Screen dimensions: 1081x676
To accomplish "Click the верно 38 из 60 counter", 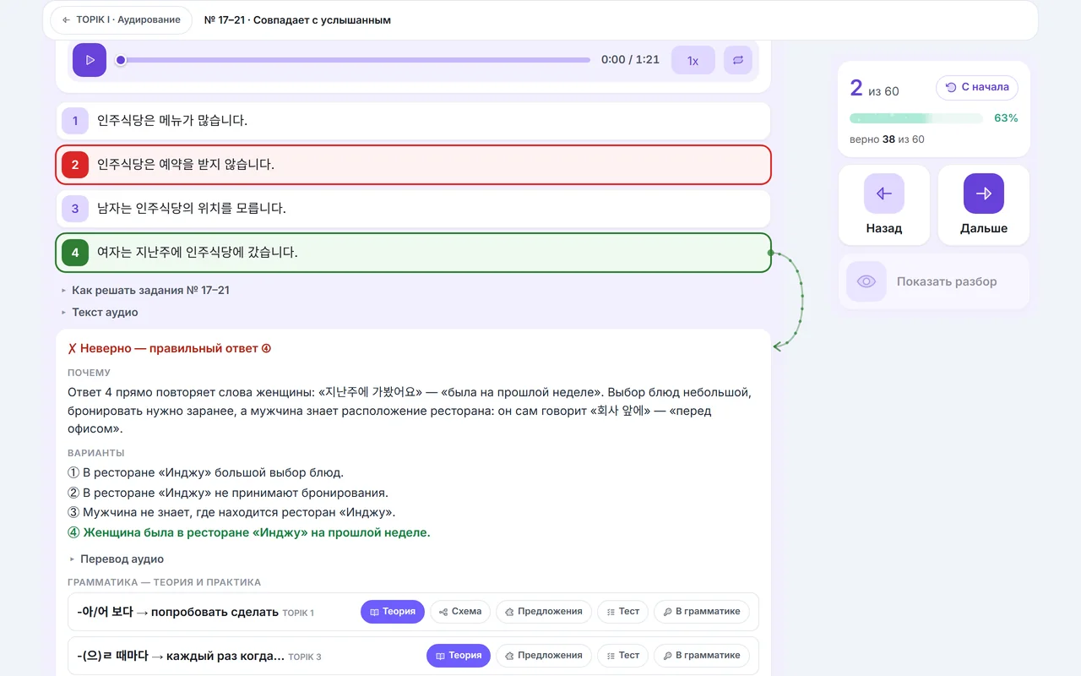I will coord(887,139).
